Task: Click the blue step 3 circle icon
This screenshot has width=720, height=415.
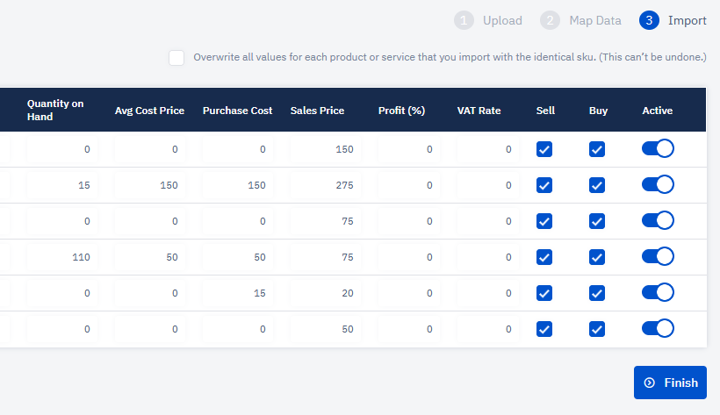Action: point(649,21)
